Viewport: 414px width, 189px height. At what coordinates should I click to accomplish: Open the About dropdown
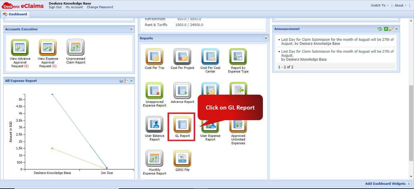[x=399, y=5]
